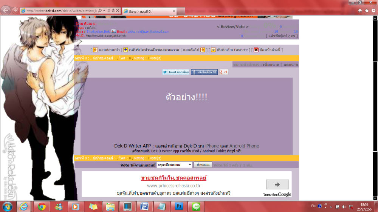
Task: Show hidden tray icons with the arrow
Action: pyautogui.click(x=331, y=206)
